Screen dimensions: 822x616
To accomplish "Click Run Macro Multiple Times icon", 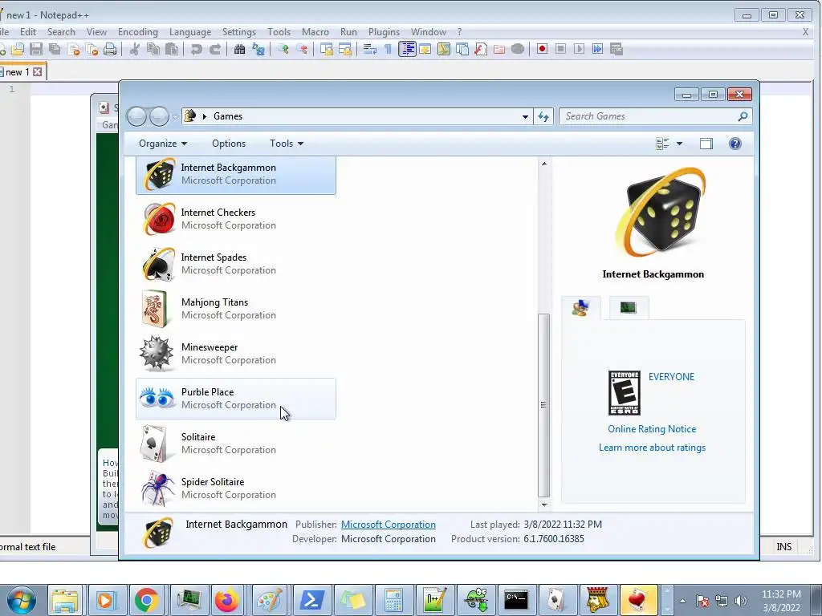I will [597, 49].
